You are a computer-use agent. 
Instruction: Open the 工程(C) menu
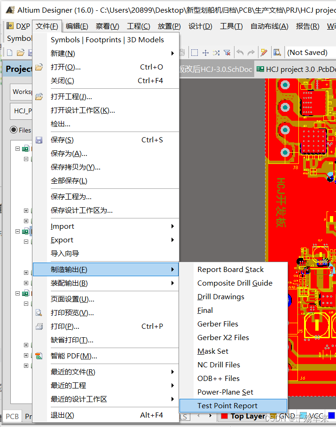click(139, 26)
